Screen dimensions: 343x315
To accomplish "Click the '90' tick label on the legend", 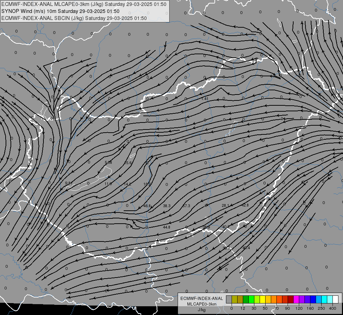I will point(287,308).
